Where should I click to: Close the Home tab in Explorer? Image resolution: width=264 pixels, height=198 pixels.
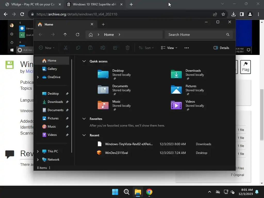92,24
